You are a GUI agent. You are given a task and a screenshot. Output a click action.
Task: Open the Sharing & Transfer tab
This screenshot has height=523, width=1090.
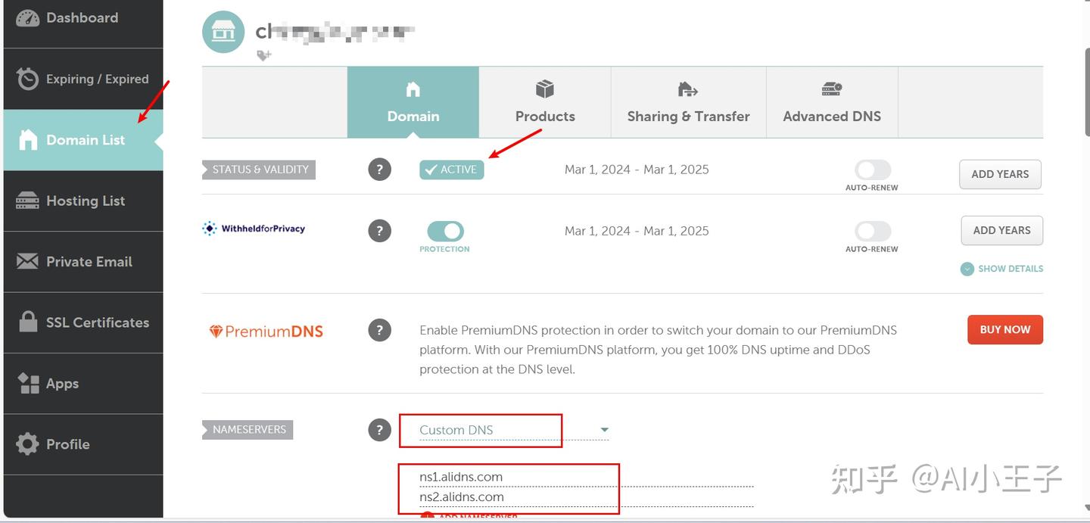[x=688, y=103]
